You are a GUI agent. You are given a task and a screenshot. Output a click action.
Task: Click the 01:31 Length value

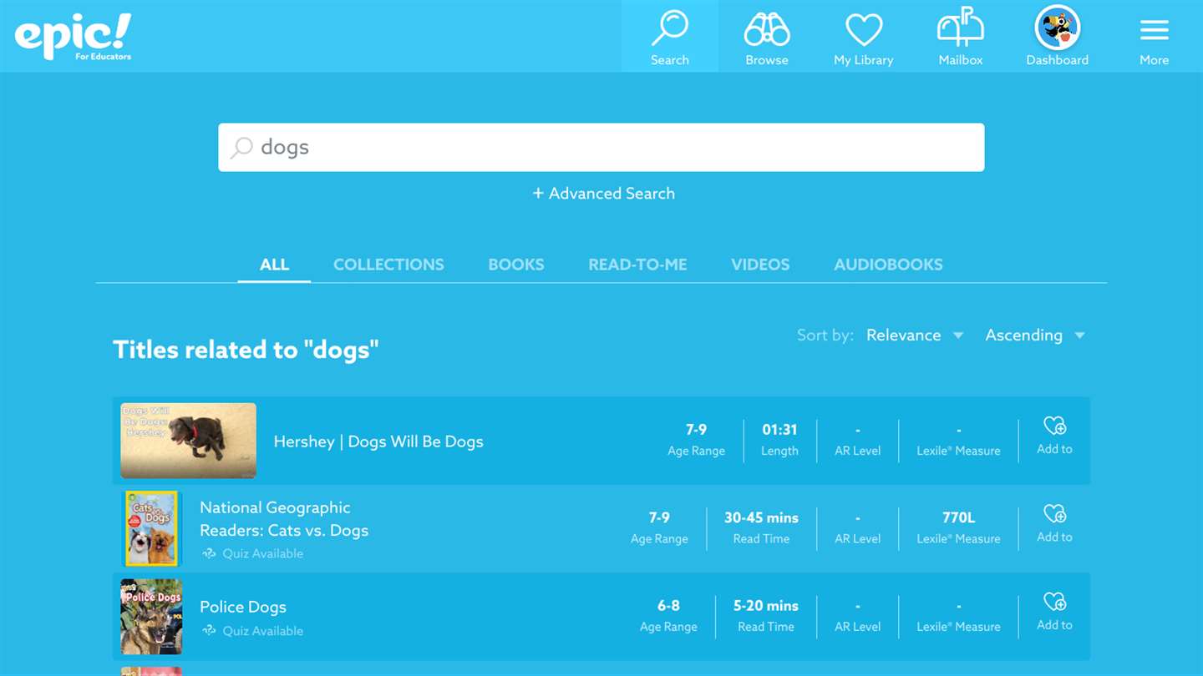coord(779,430)
